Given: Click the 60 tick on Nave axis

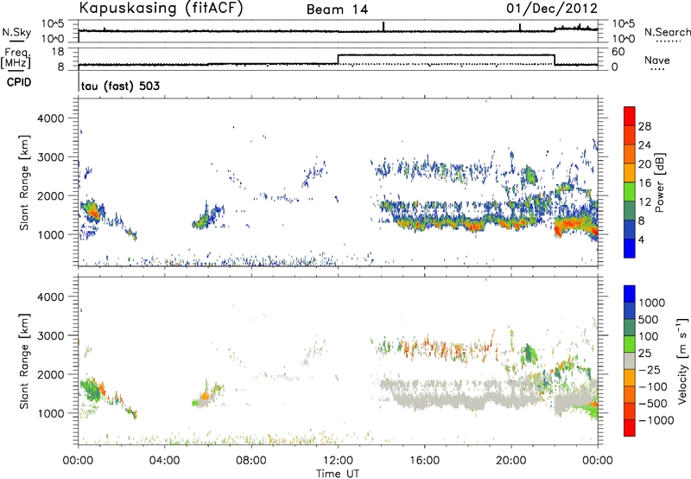Looking at the screenshot, I should [x=618, y=52].
